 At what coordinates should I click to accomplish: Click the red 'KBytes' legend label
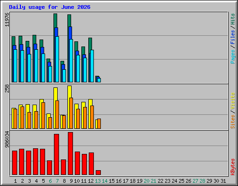[x=233, y=167]
